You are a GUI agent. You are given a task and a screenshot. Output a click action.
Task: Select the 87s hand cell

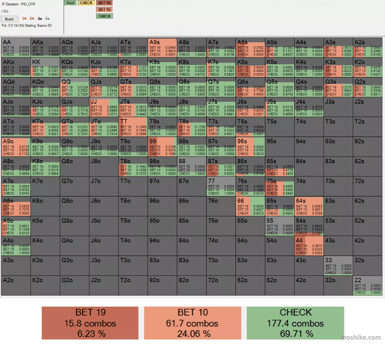(221, 166)
